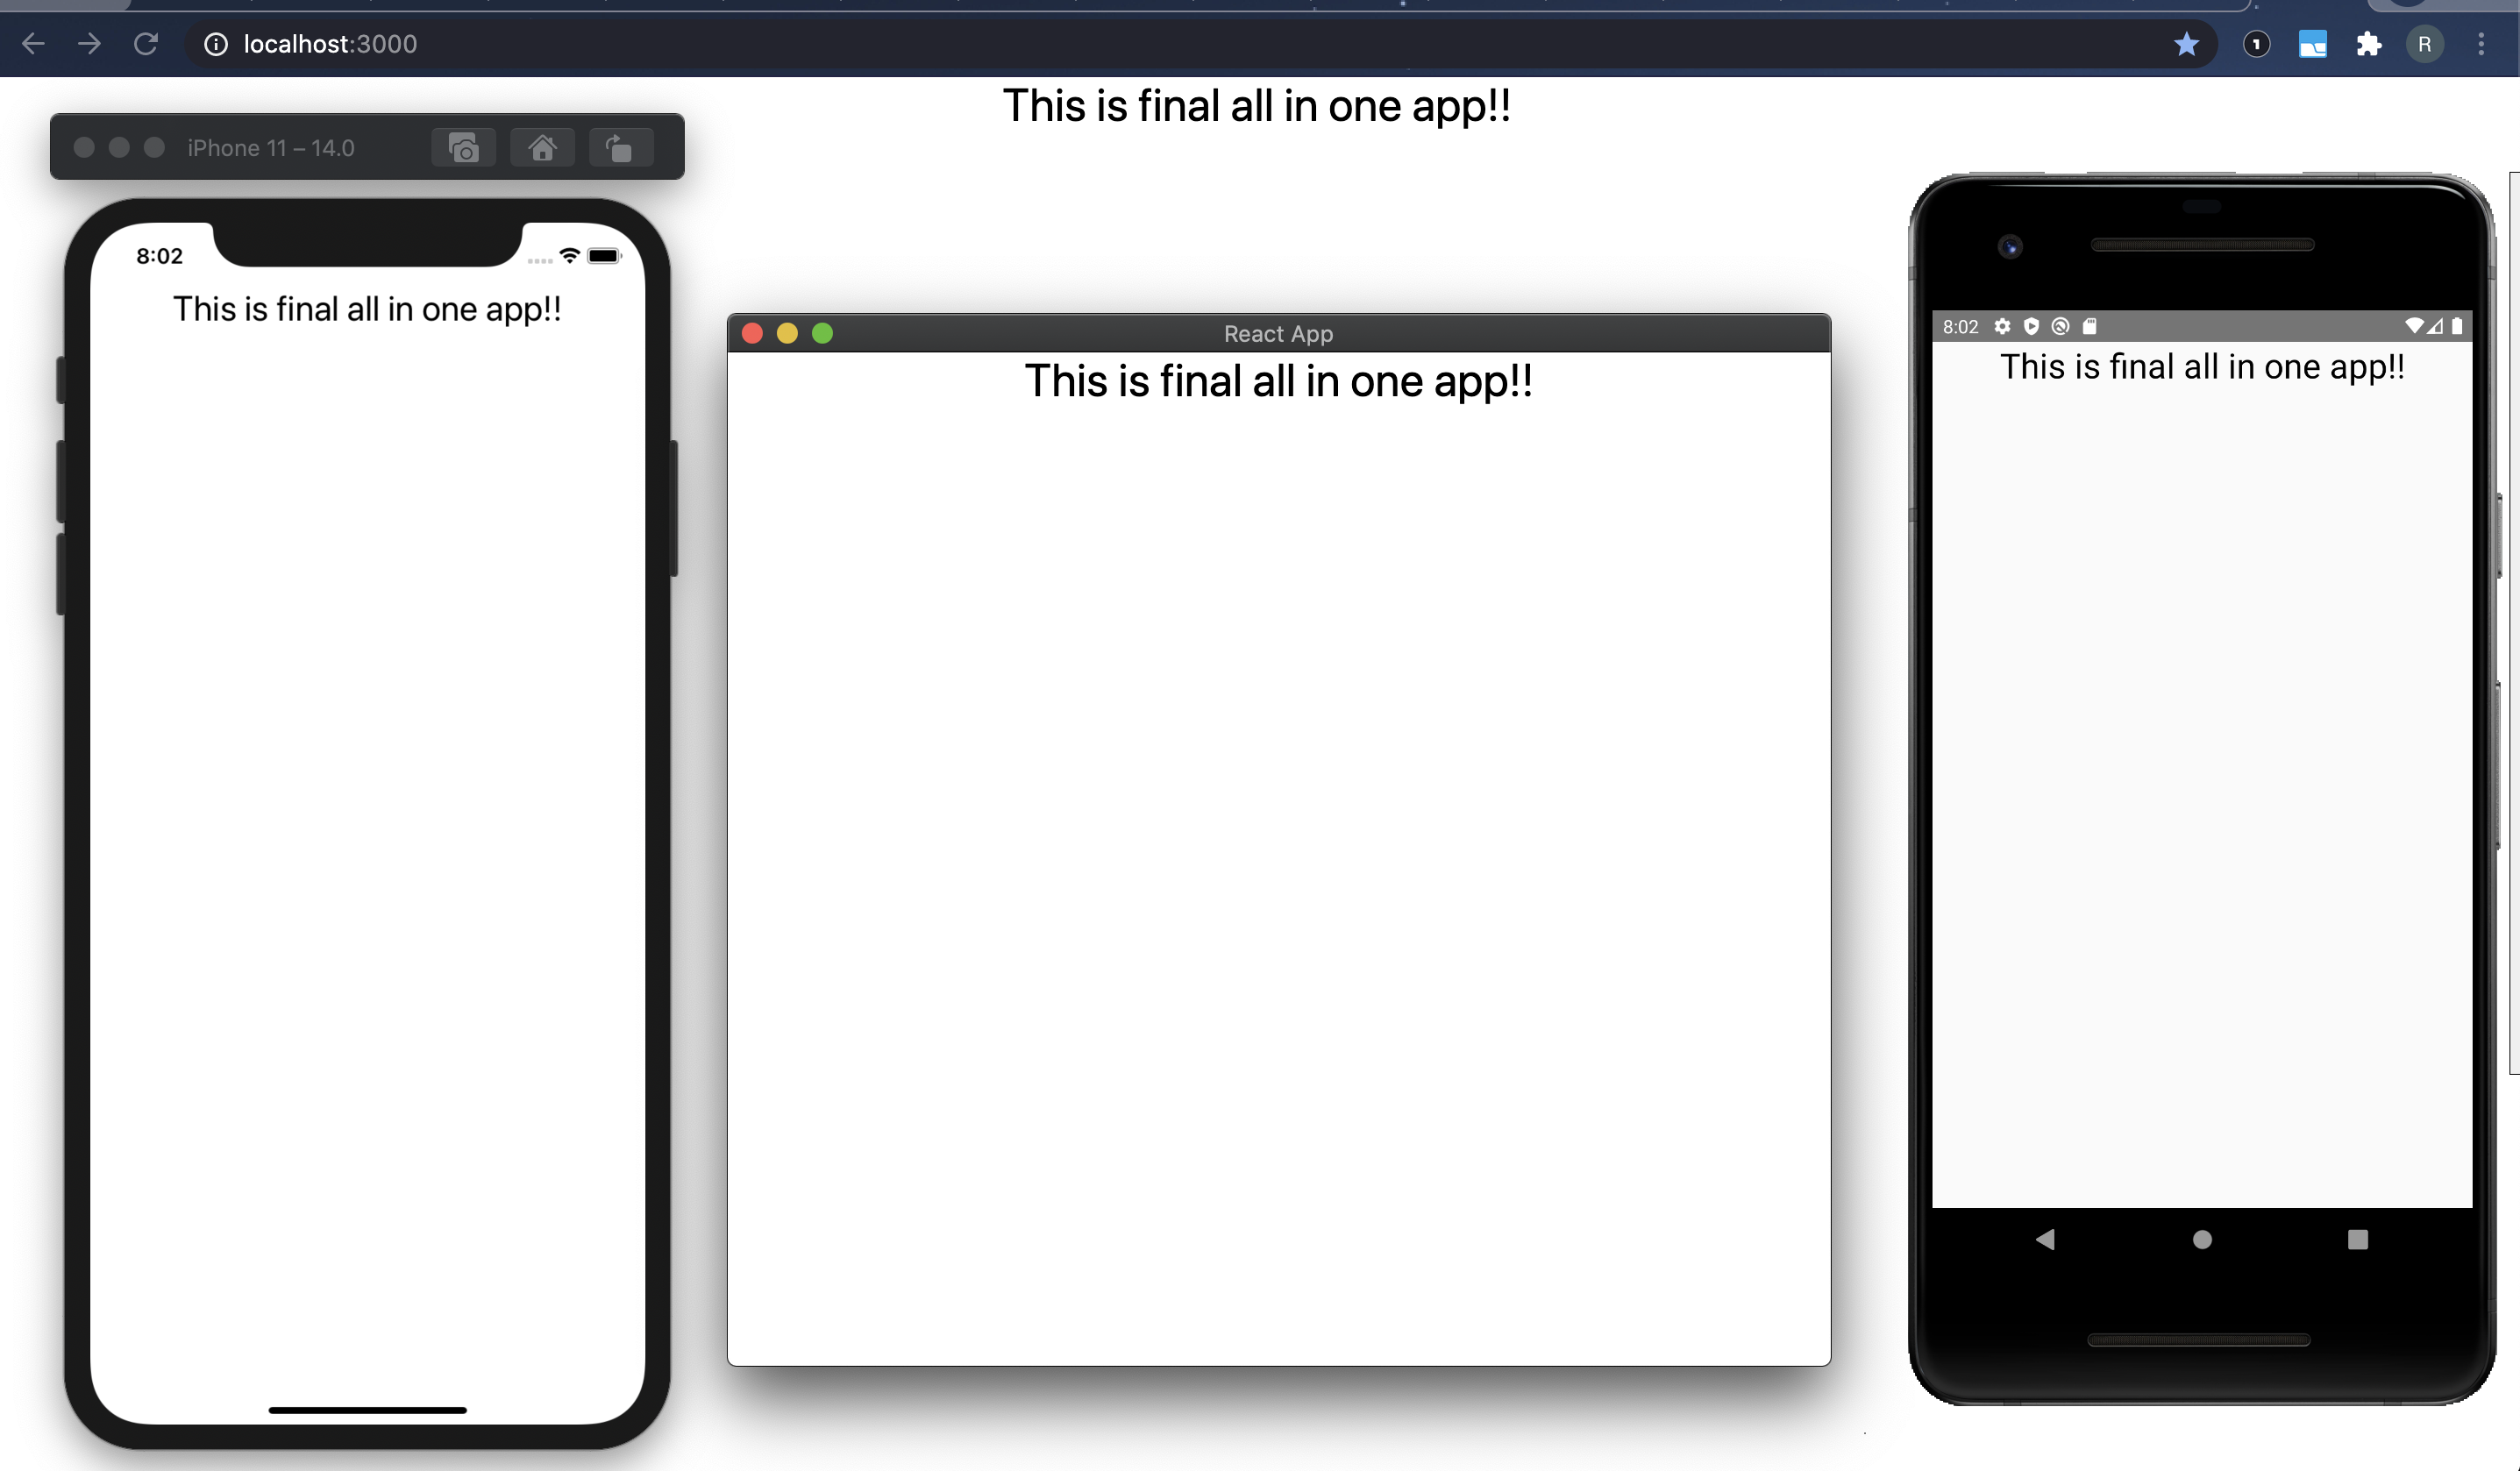Open the browser extensions puzzle icon

click(x=2368, y=44)
